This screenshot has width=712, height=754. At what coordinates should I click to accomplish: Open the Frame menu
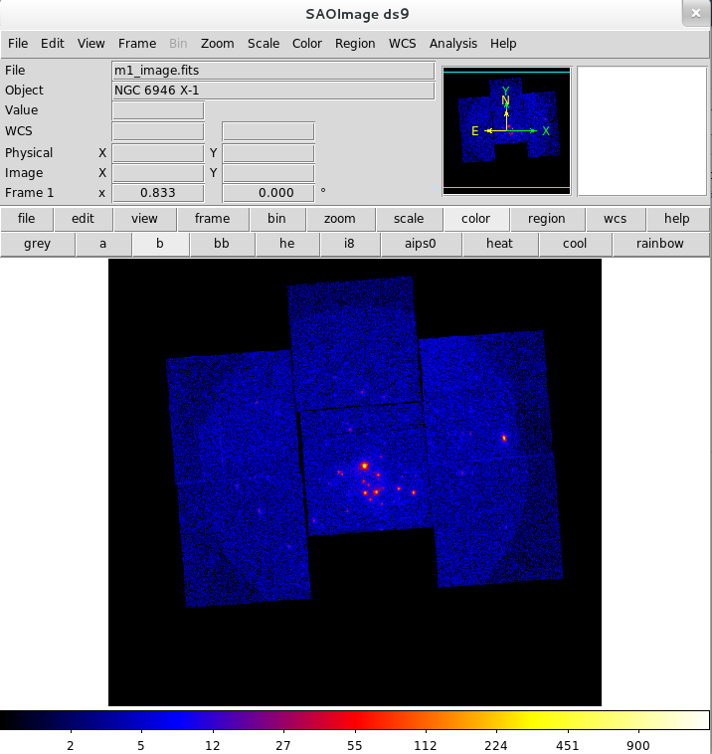(137, 44)
